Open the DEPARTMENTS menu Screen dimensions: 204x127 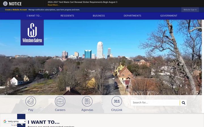132,16
